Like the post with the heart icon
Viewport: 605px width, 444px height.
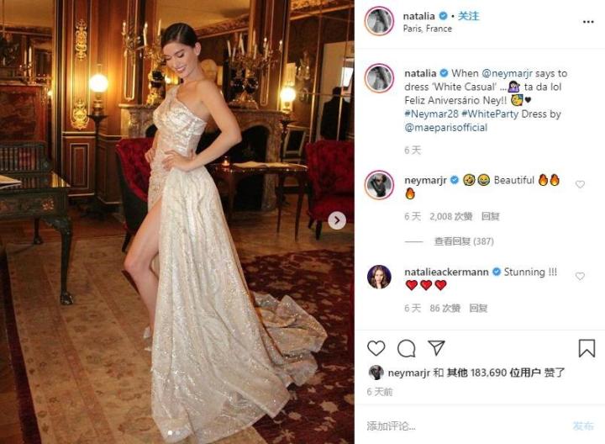point(376,348)
